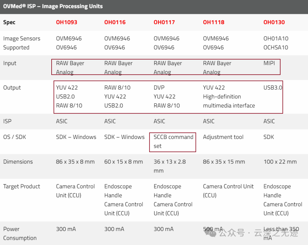Click 'RAW 8/10' at top of OH0116 output
The width and height of the screenshot is (308, 245).
click(117, 88)
